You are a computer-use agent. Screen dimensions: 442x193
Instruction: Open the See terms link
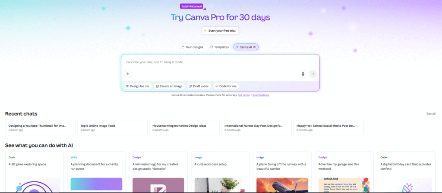pos(244,95)
